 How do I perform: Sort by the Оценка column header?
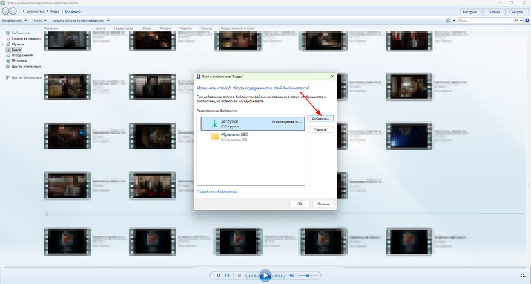pos(186,28)
